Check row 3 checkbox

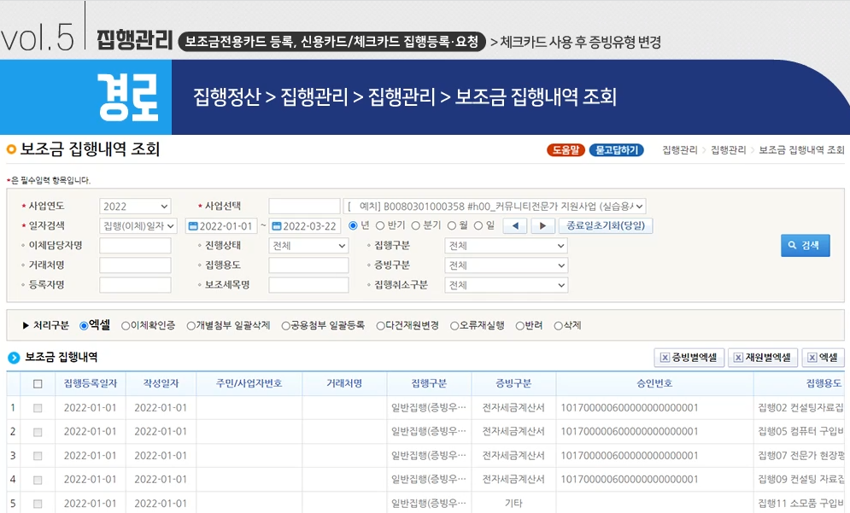(x=38, y=456)
